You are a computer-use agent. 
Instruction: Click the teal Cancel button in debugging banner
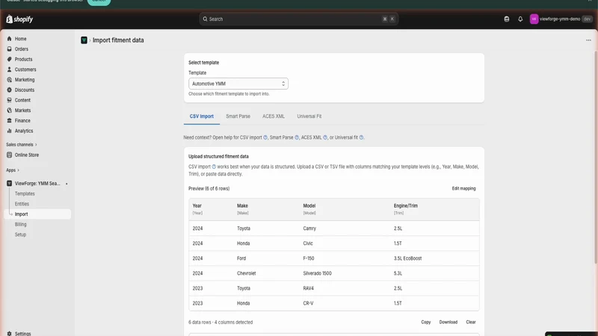pos(99,1)
